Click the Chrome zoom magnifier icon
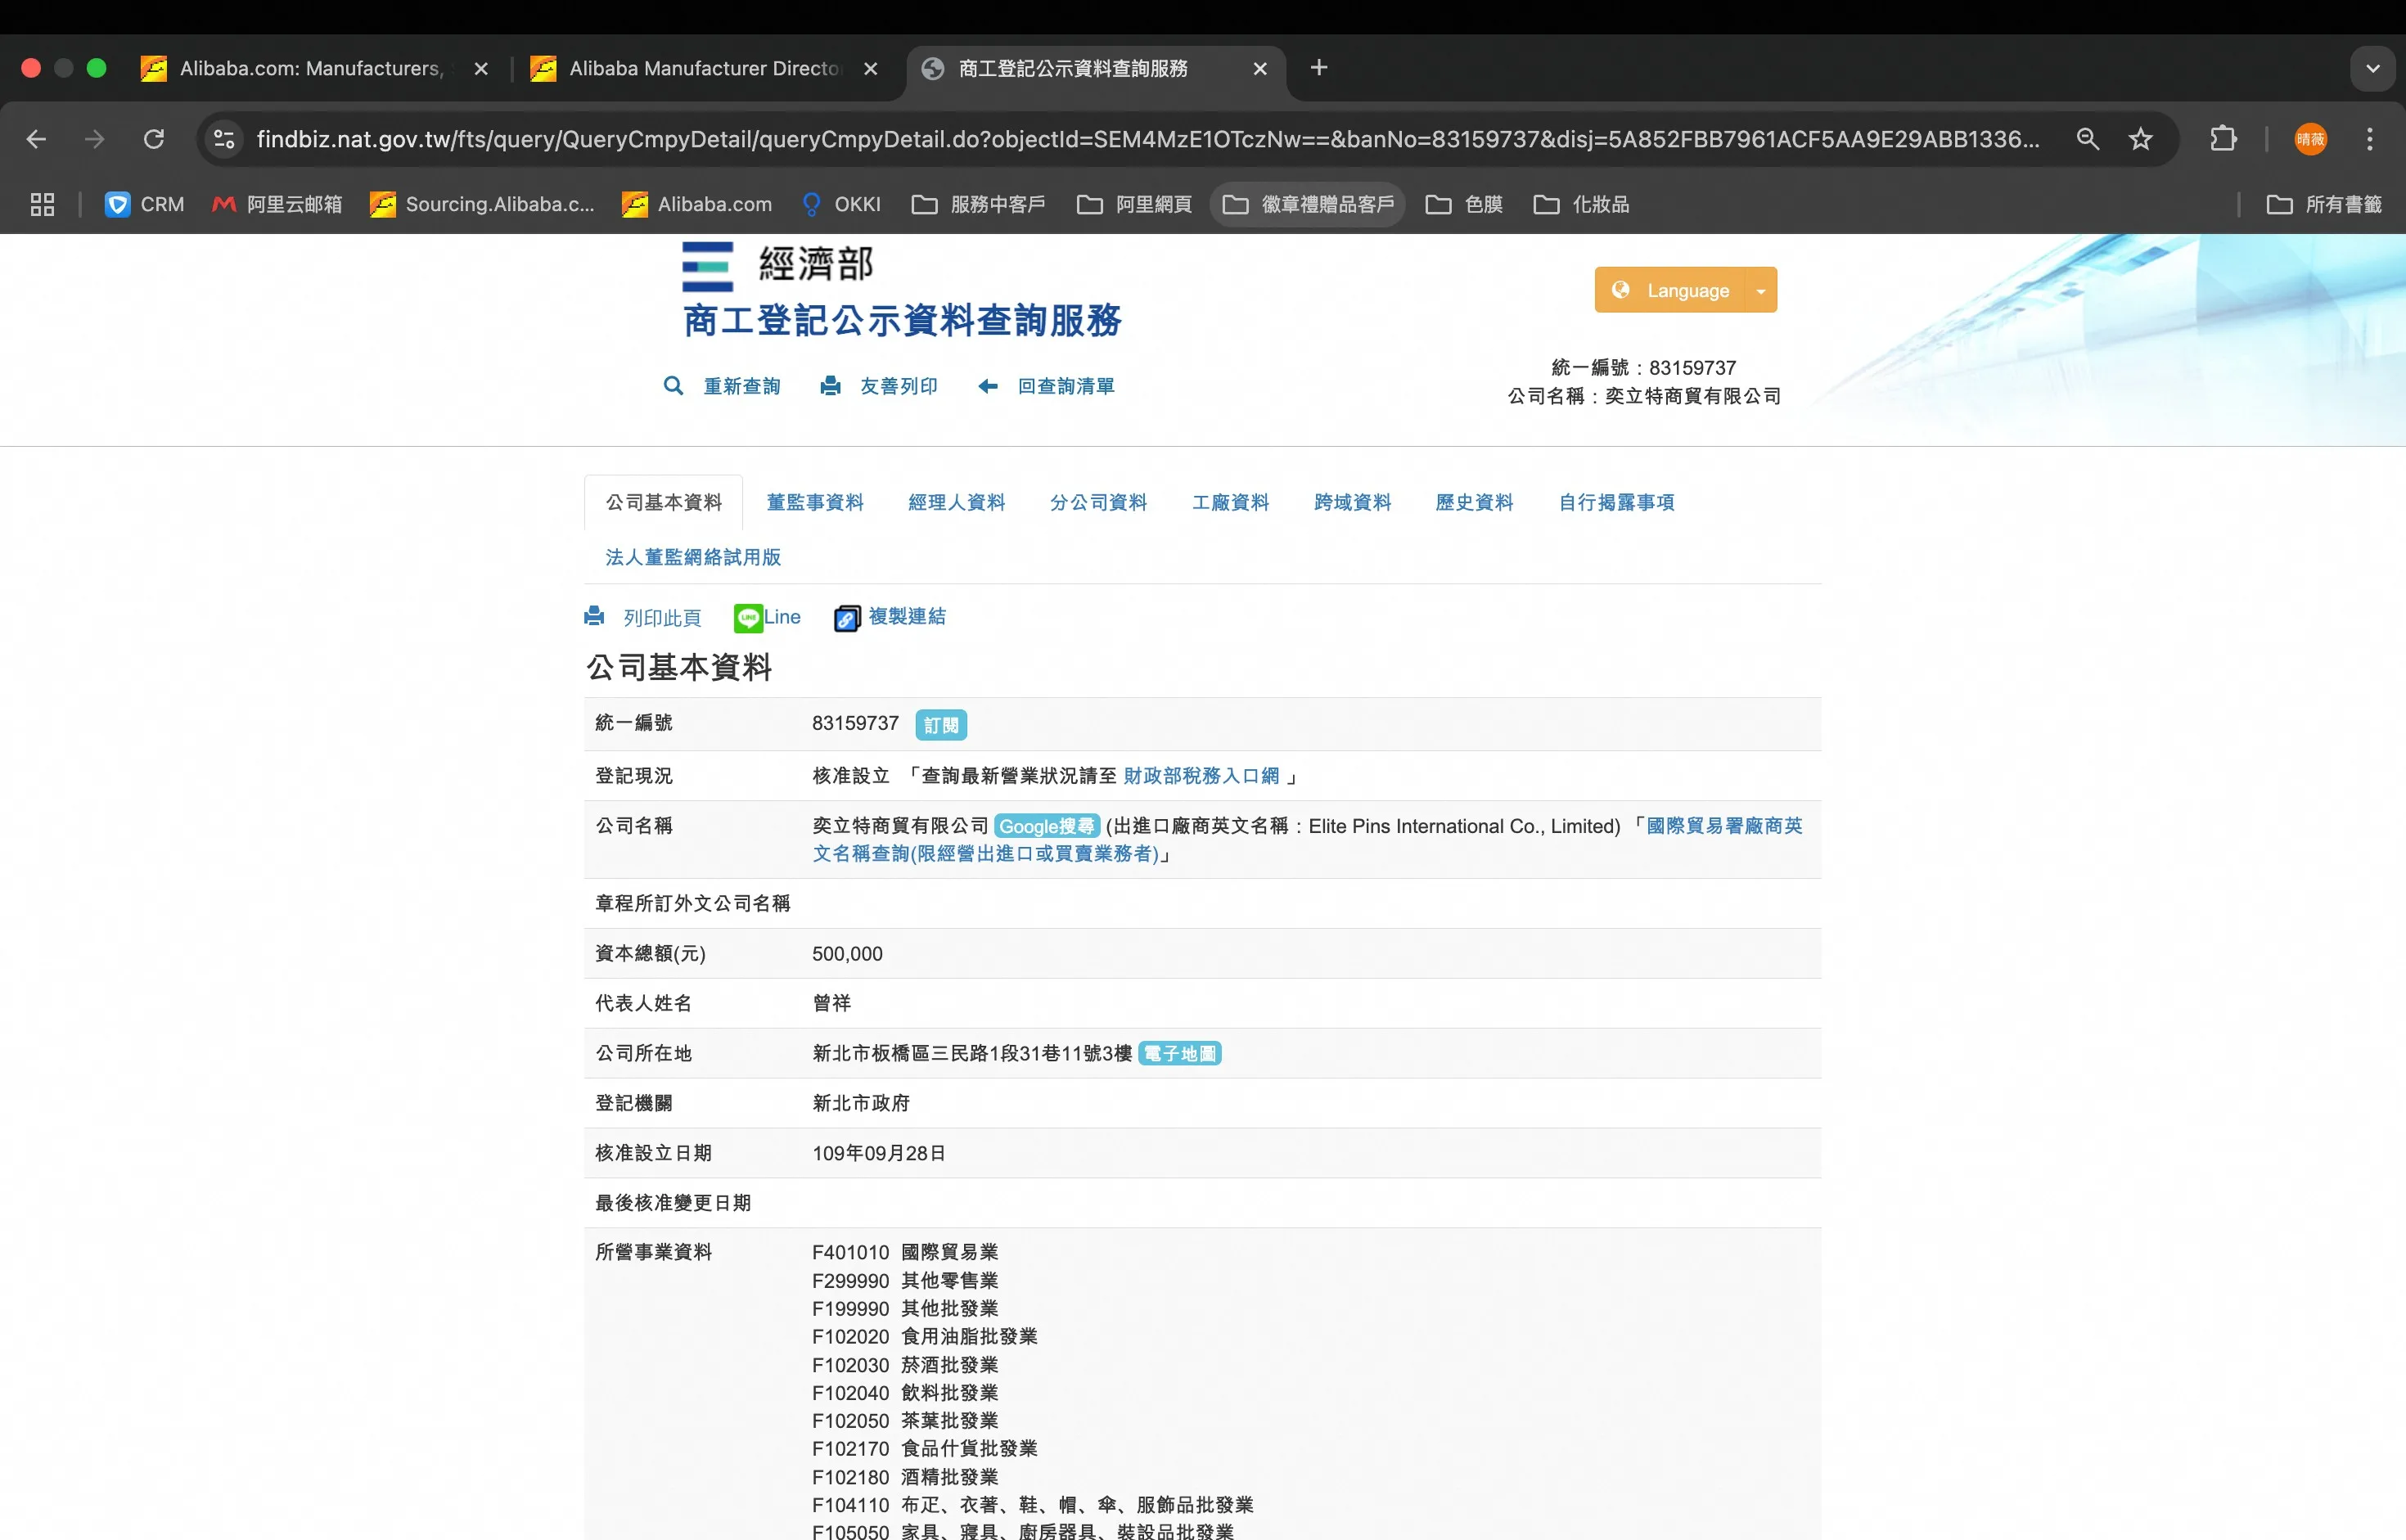This screenshot has width=2406, height=1540. coord(2087,139)
